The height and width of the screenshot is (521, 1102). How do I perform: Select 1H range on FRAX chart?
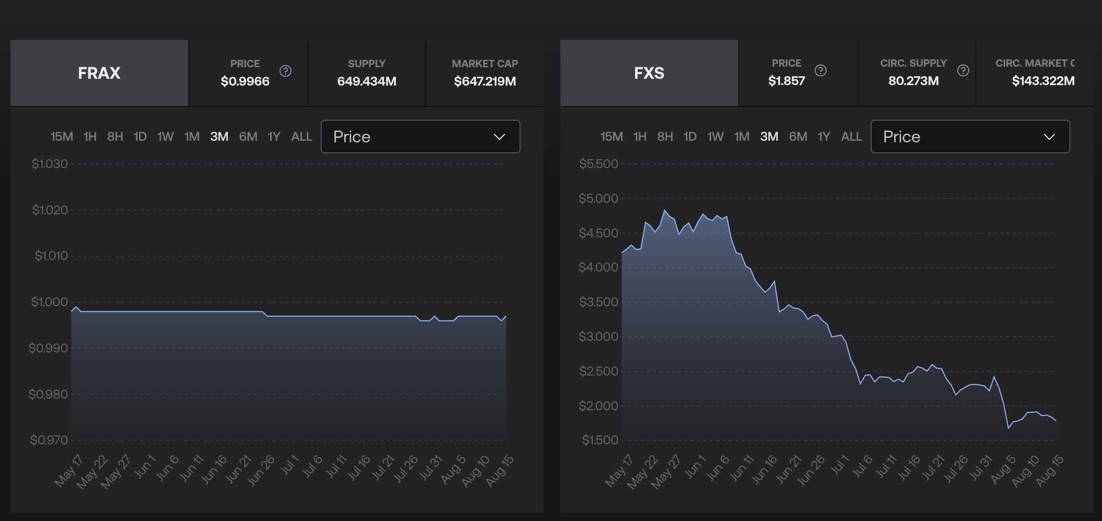pyautogui.click(x=90, y=137)
